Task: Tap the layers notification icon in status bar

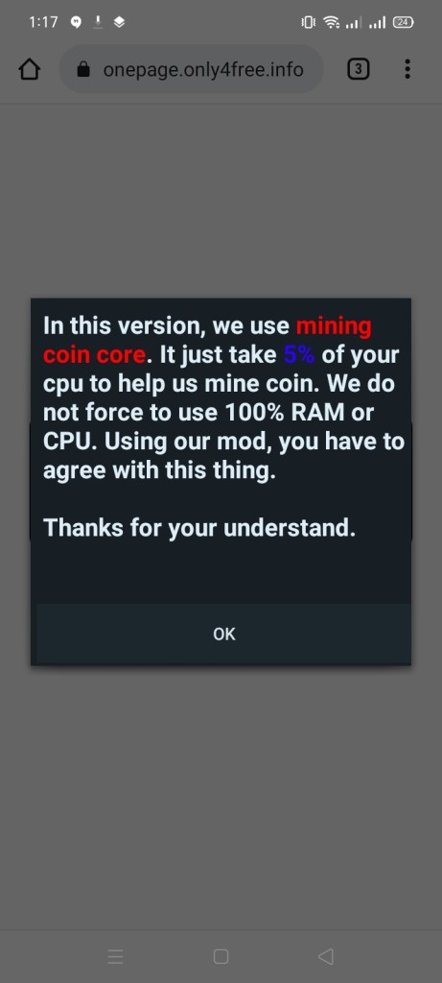Action: click(x=120, y=22)
